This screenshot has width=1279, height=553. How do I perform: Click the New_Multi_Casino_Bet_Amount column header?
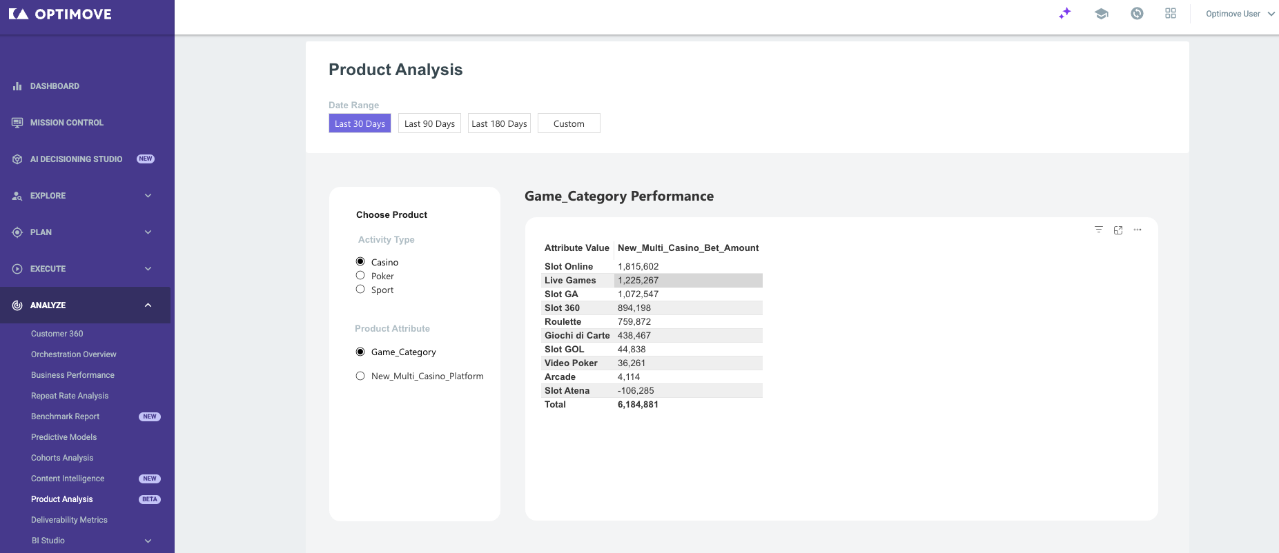coord(688,248)
